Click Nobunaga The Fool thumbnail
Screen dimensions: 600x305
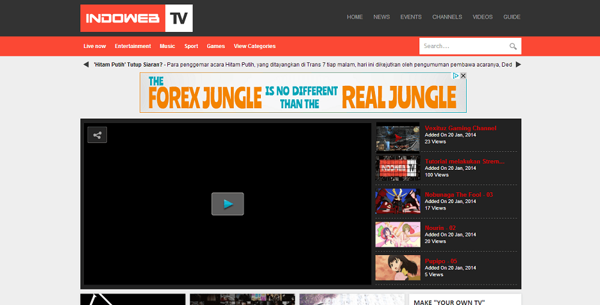coord(398,201)
